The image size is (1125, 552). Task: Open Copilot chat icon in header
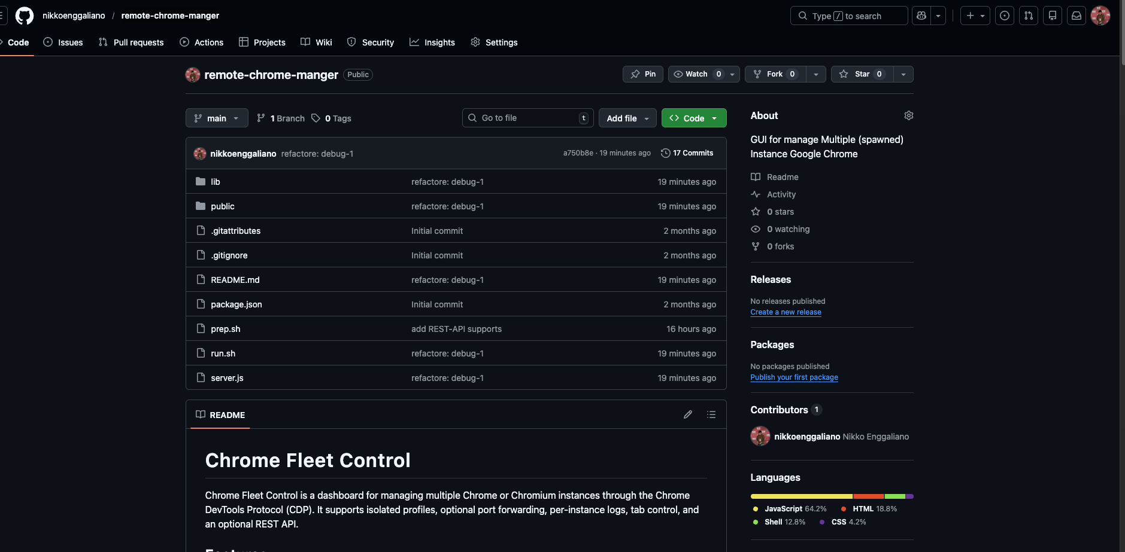tap(921, 16)
